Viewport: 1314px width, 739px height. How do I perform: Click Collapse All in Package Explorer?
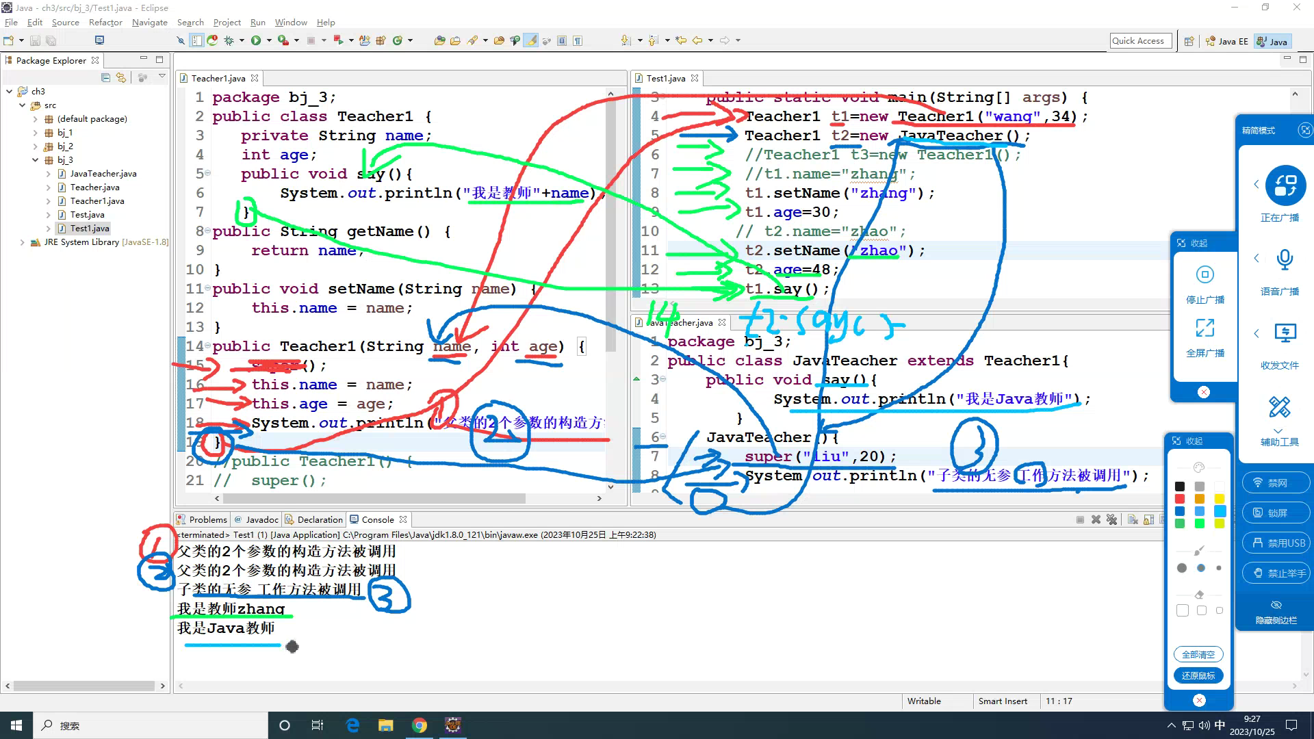tap(105, 77)
